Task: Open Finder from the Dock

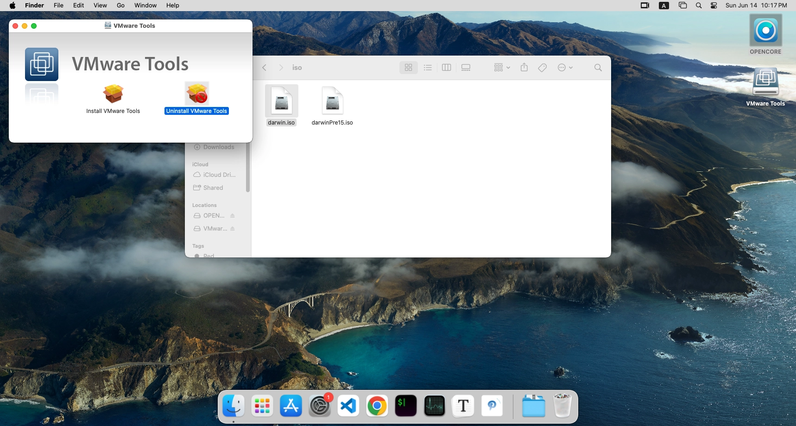Action: (x=234, y=406)
